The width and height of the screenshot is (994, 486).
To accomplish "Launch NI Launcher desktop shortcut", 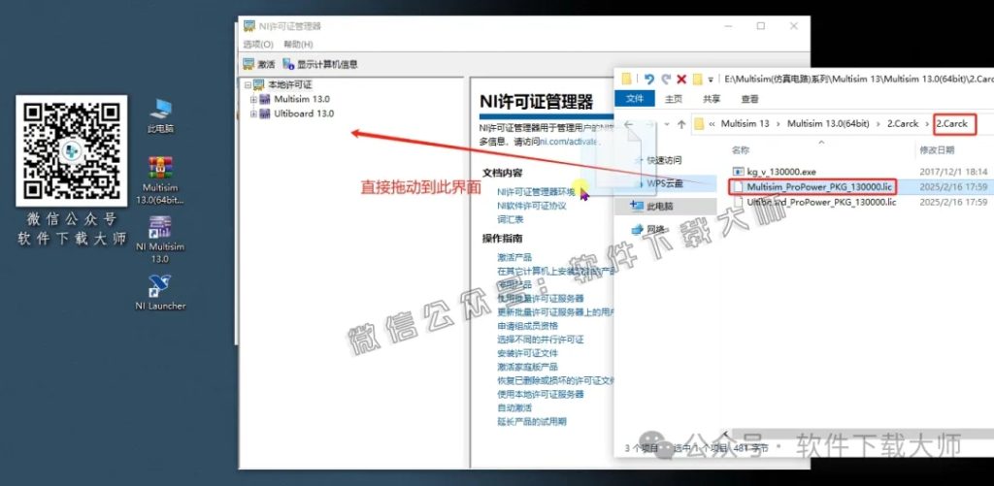I will pyautogui.click(x=160, y=293).
